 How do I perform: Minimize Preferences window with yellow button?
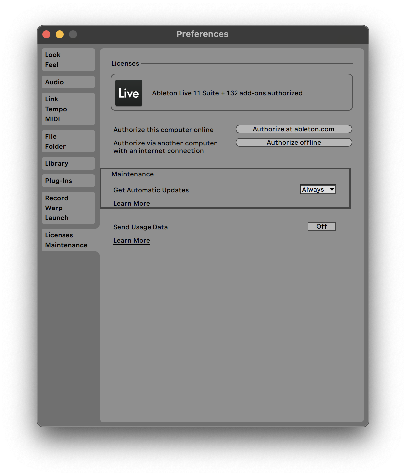(60, 34)
